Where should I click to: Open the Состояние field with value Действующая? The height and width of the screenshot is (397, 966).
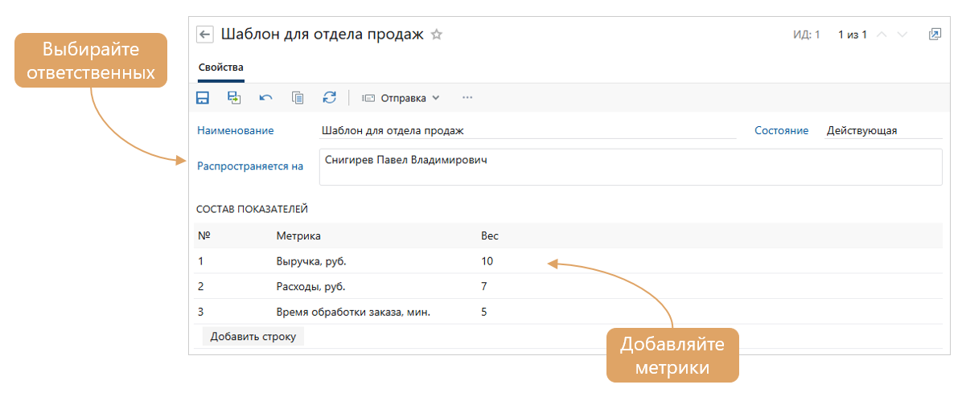pos(872,130)
